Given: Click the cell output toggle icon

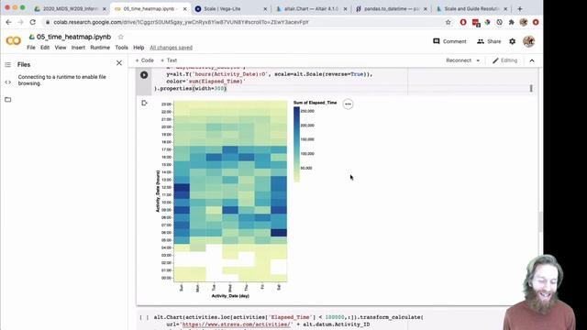Looking at the screenshot, I should pyautogui.click(x=144, y=103).
